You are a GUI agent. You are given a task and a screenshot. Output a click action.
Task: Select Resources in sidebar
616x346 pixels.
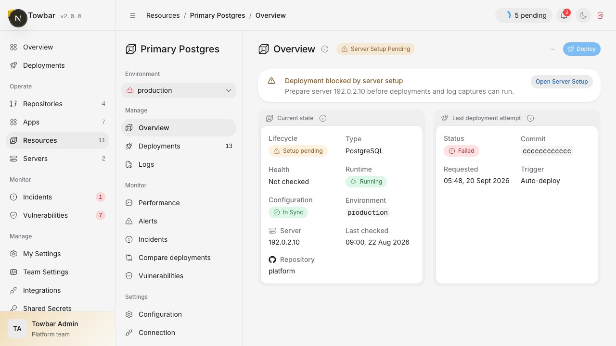point(58,140)
